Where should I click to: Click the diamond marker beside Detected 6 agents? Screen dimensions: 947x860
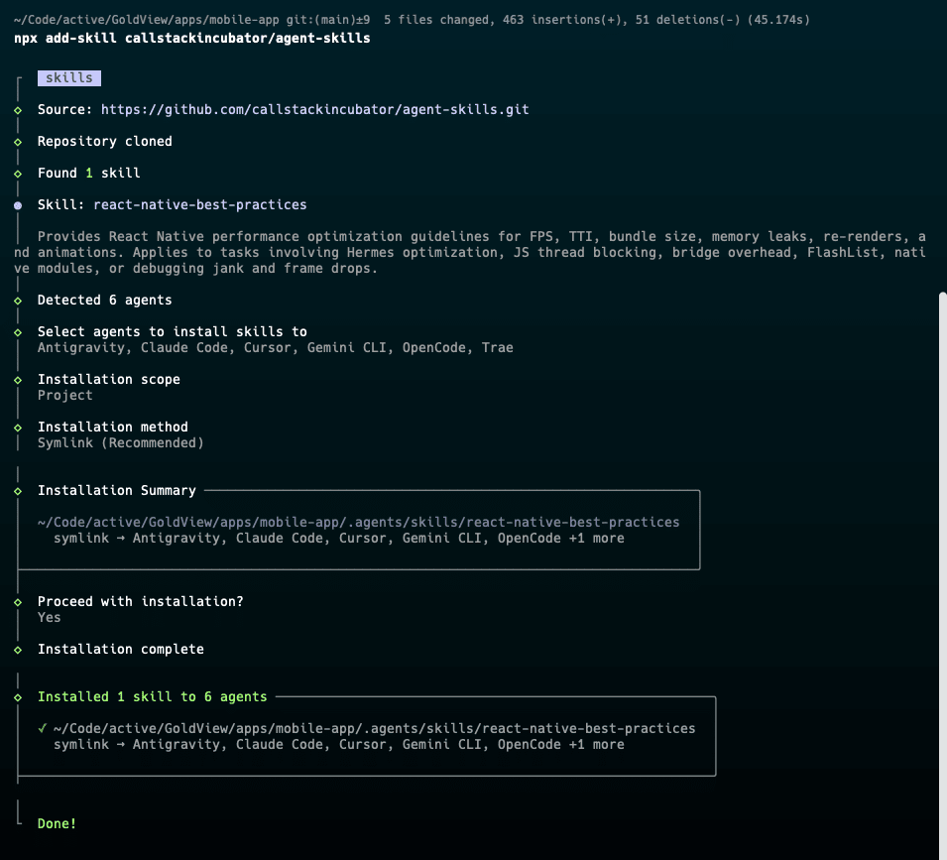tap(18, 301)
